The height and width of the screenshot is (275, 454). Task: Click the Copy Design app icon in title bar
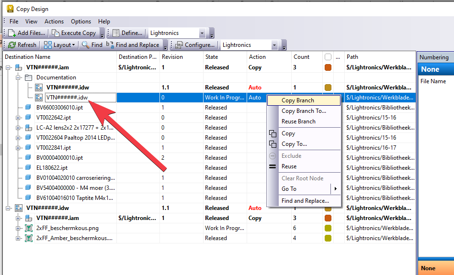(x=10, y=9)
